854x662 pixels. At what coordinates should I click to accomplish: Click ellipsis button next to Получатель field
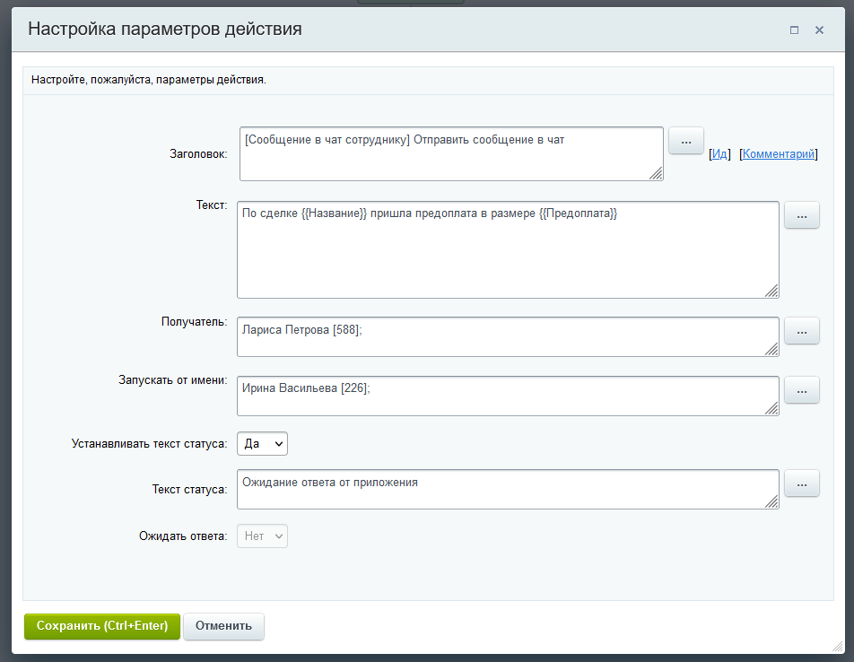pyautogui.click(x=802, y=331)
